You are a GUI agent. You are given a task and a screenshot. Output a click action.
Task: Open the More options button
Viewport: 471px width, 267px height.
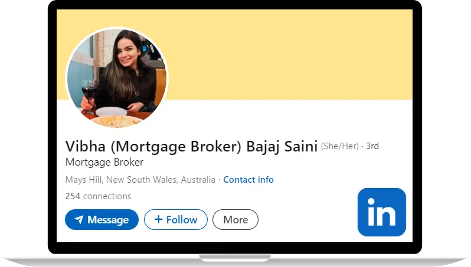pyautogui.click(x=235, y=220)
